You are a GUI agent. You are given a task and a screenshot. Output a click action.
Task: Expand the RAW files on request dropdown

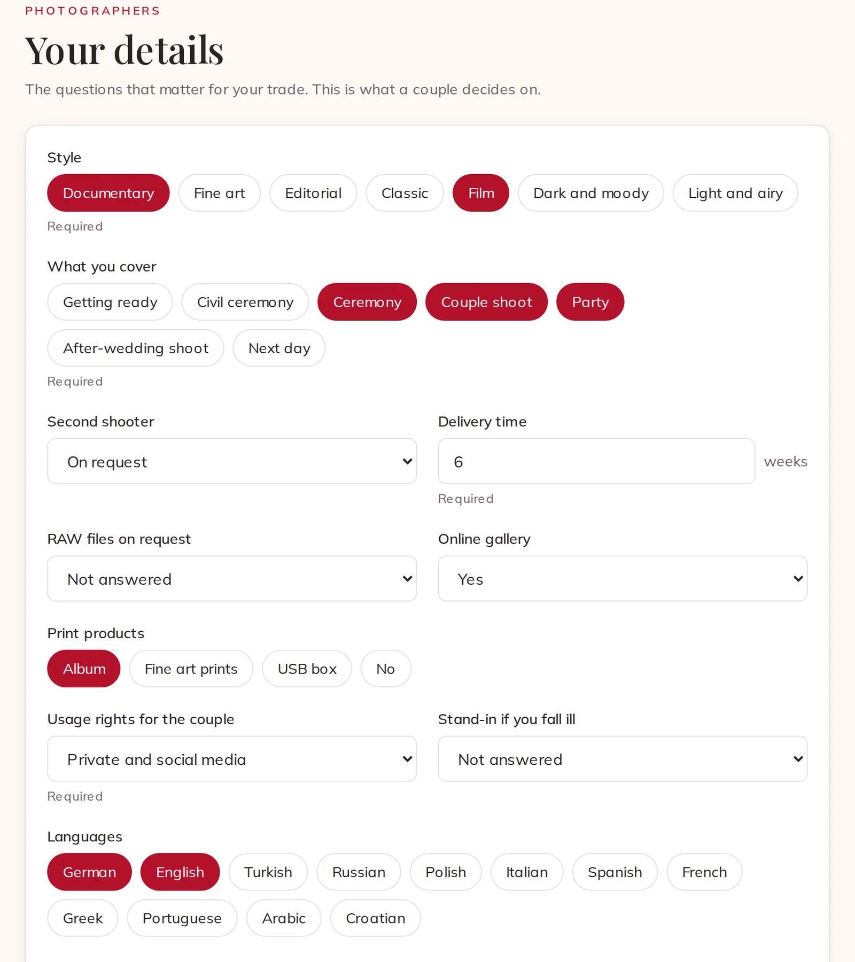click(232, 579)
